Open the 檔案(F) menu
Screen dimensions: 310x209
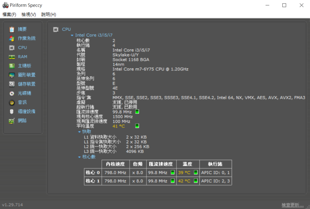coord(9,14)
